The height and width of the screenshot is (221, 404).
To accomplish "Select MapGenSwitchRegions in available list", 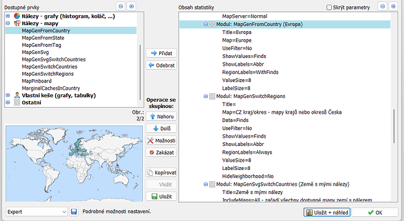I will [x=47, y=74].
